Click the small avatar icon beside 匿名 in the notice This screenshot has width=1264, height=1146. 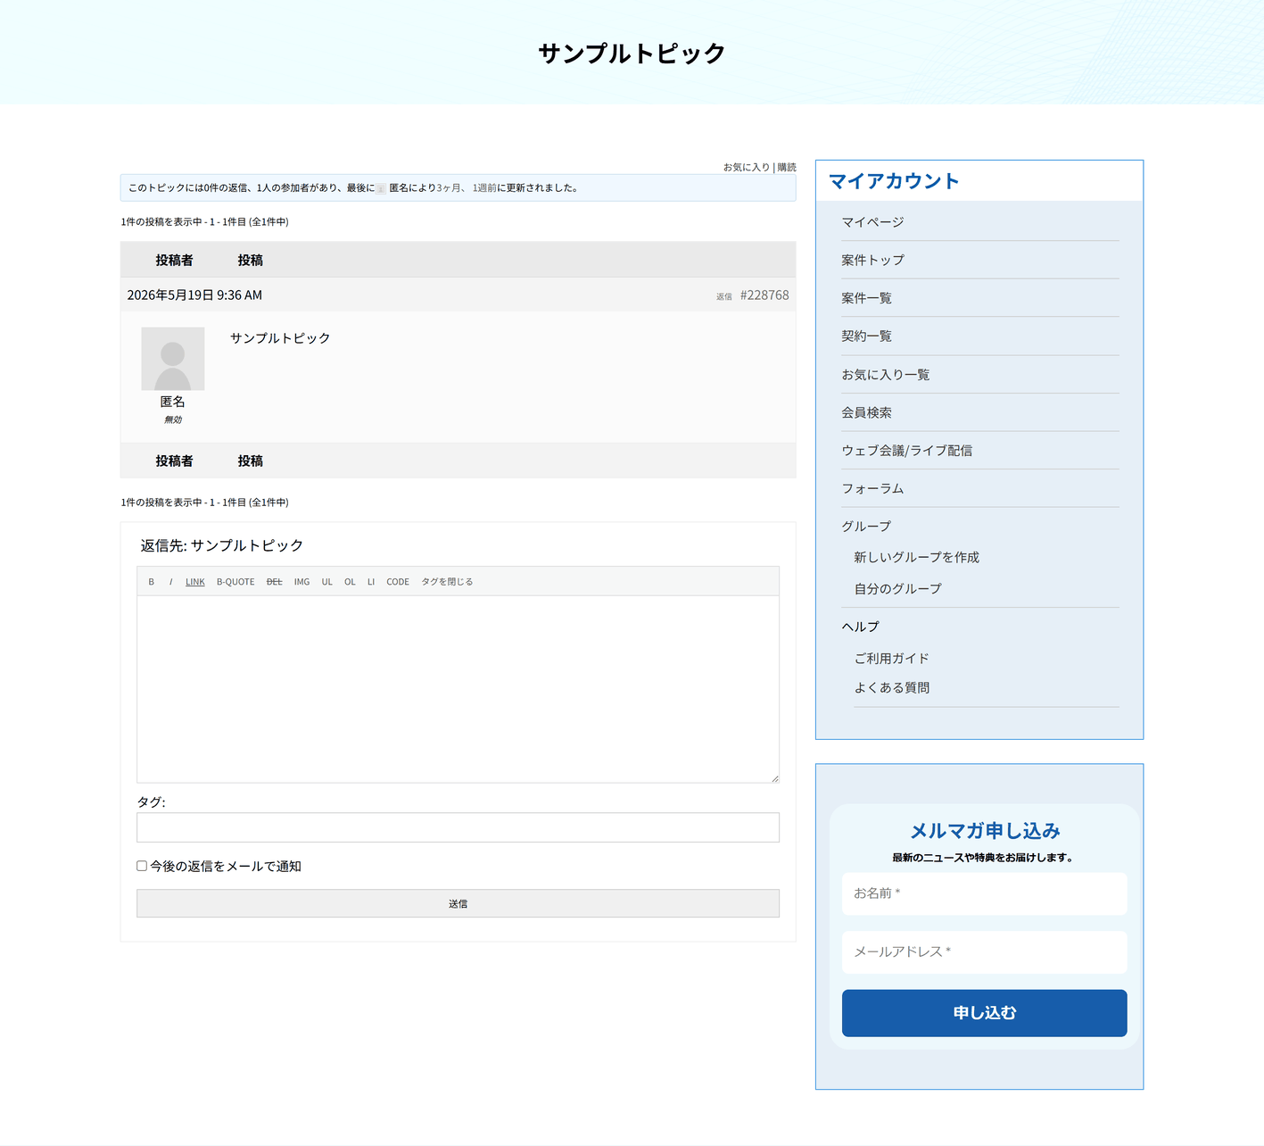pyautogui.click(x=381, y=188)
